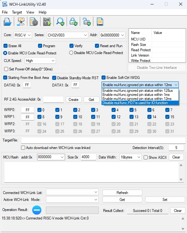Select Enable MCU Code Read-Protect radio
Screen dimensions: 187x233
[x=5, y=53]
